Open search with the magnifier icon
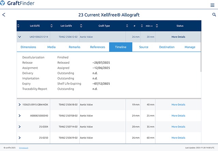This screenshot has height=151, width=218. point(214,15)
